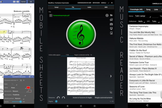Tap the Android back button in the library screen
This screenshot has height=108, width=162.
pos(147,105)
